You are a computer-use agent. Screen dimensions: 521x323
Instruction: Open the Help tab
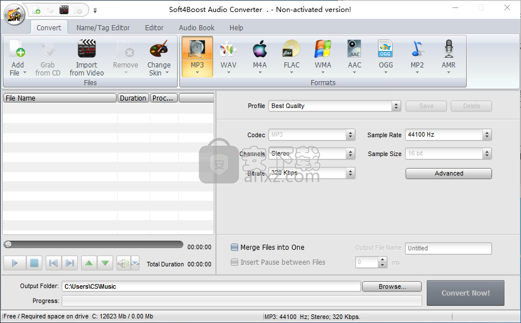[x=237, y=27]
